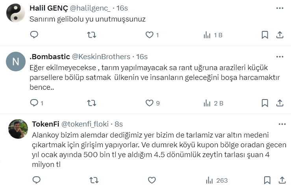Open more options on TokenFi's tweet
The height and width of the screenshot is (192, 291).
click(282, 124)
